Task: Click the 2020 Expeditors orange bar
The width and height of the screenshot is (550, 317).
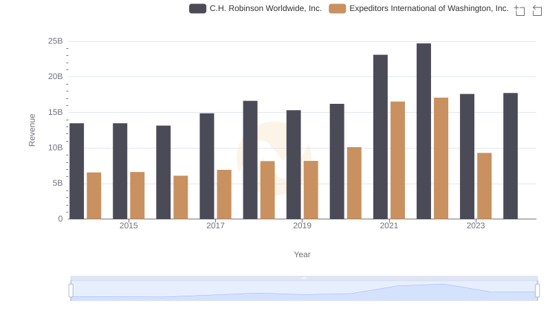Action: coord(354,183)
